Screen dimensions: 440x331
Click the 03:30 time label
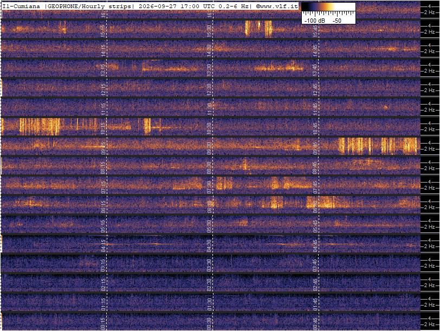(209, 265)
